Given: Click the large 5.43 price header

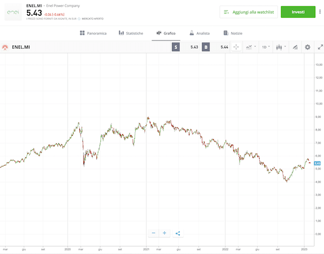Looking at the screenshot, I should pyautogui.click(x=34, y=13).
